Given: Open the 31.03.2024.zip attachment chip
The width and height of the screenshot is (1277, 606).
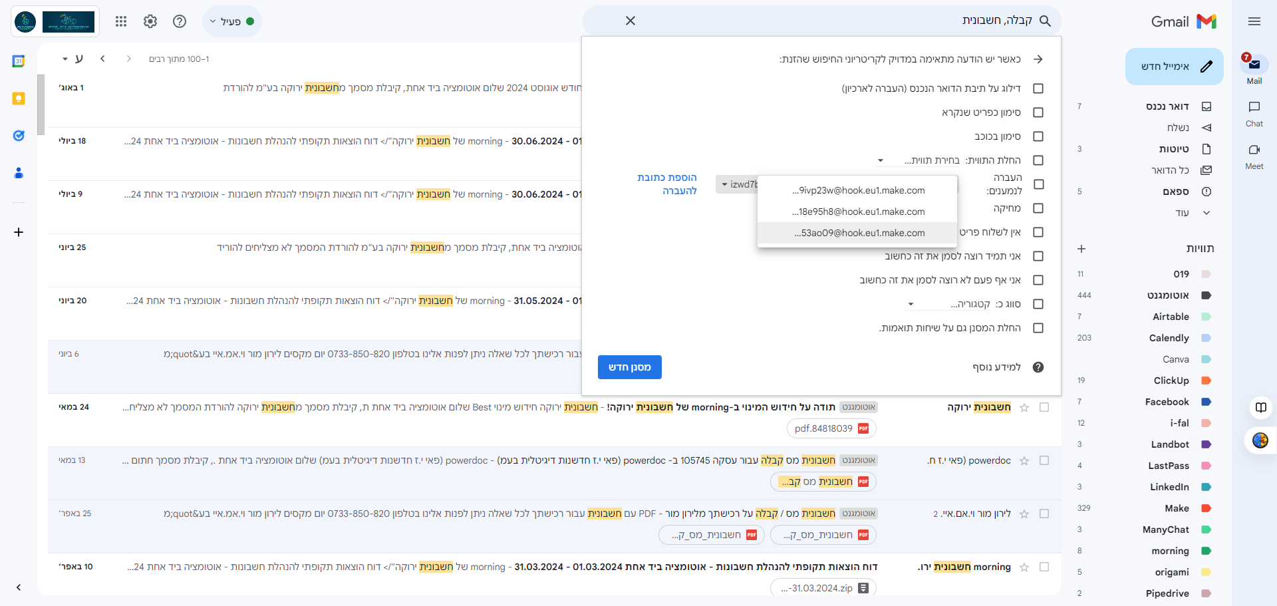Looking at the screenshot, I should point(823,588).
